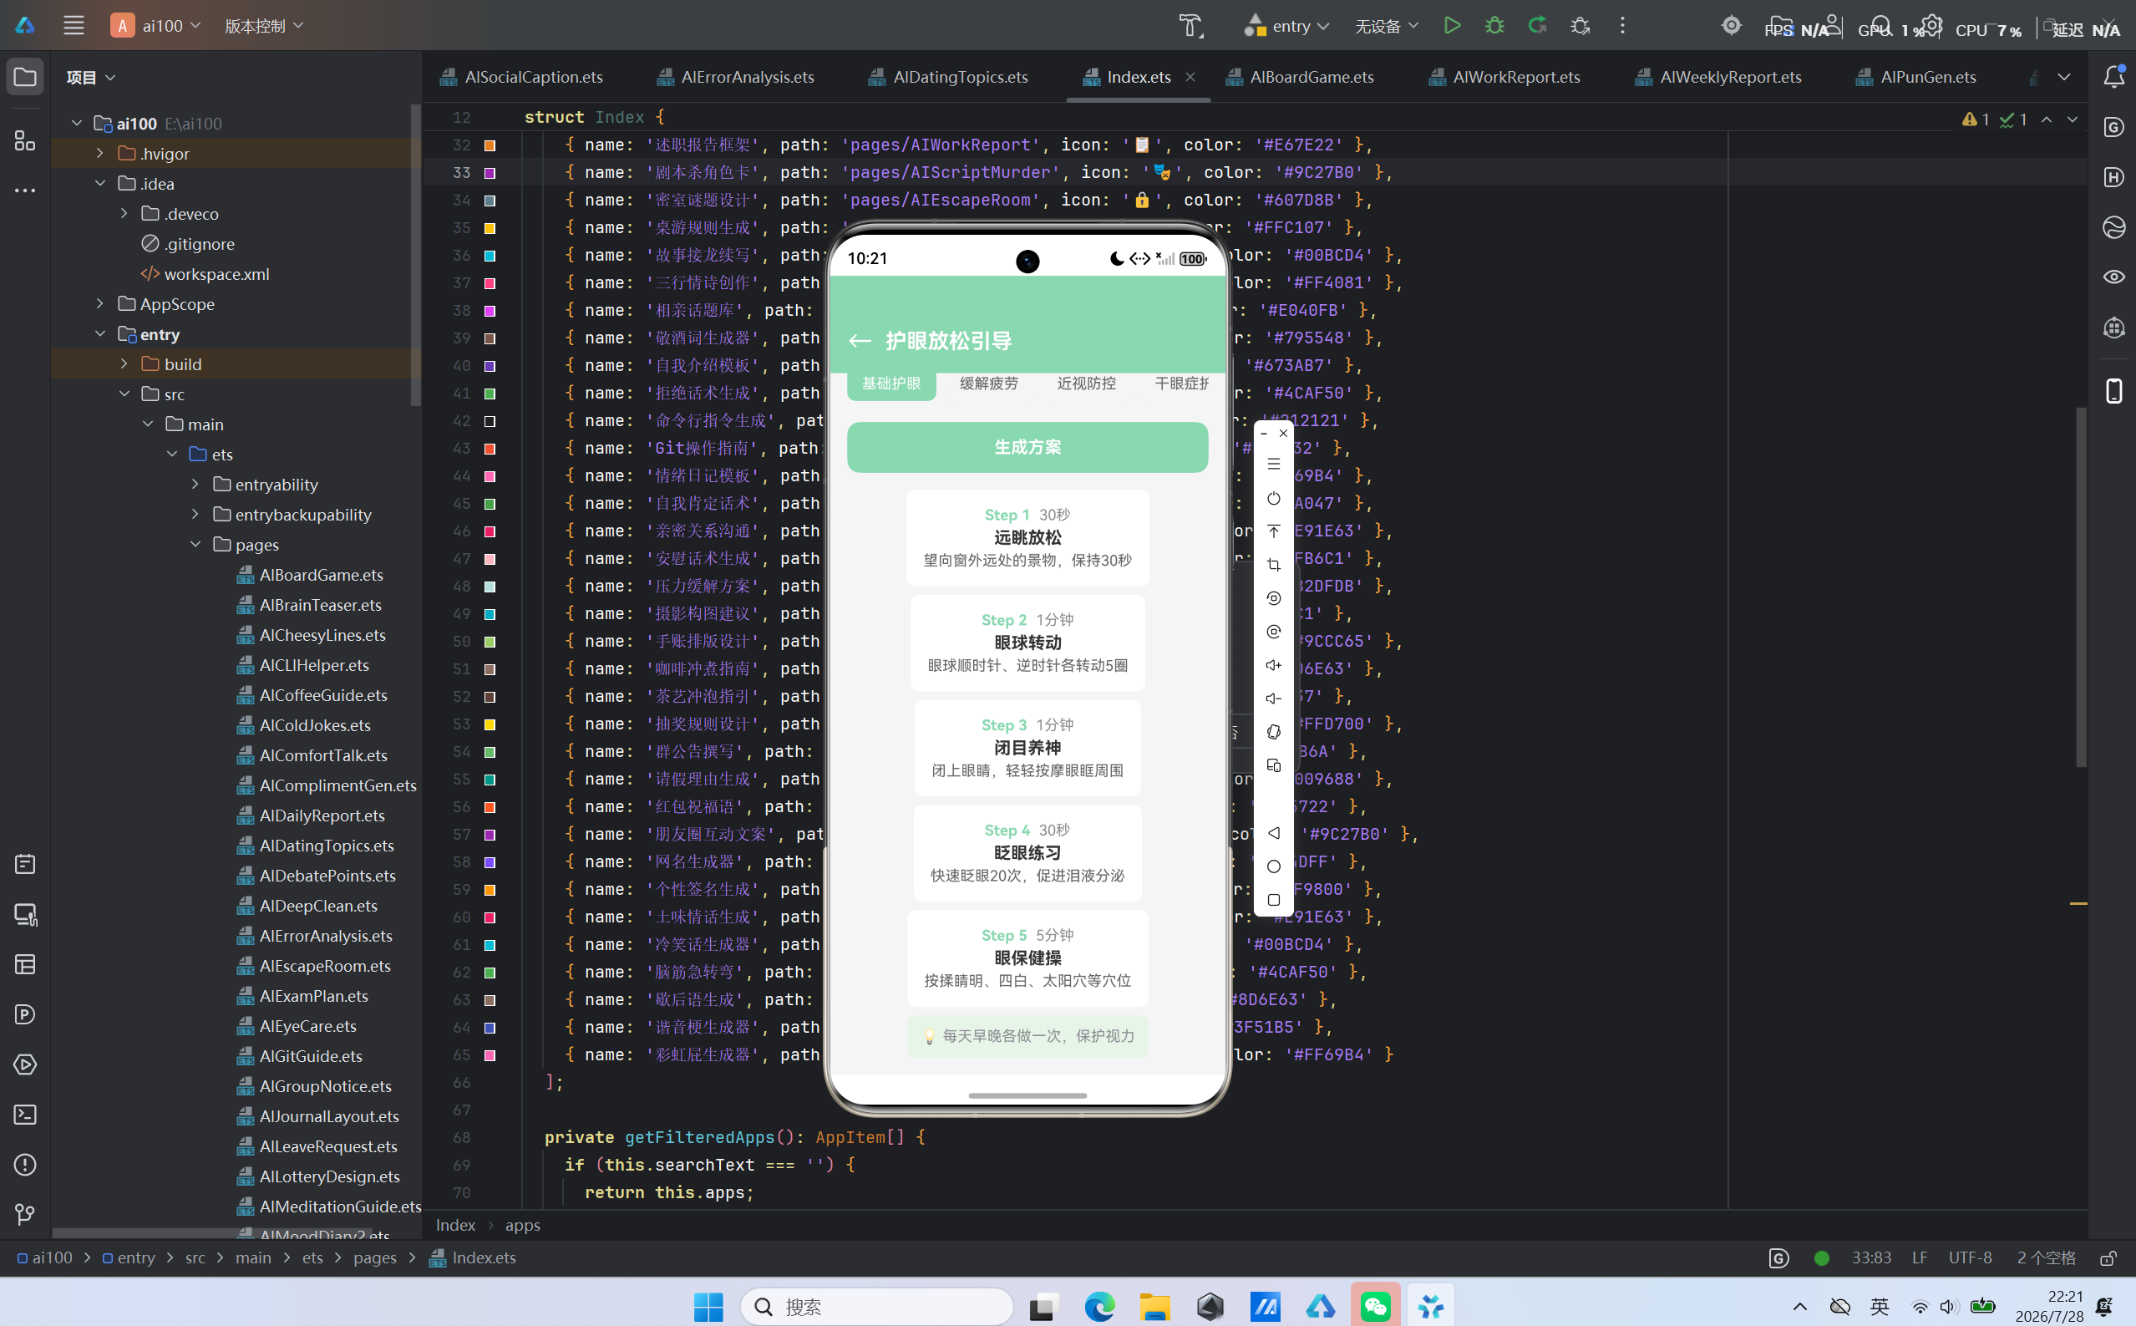The image size is (2136, 1326).
Task: Expand the build folder
Action: (124, 364)
